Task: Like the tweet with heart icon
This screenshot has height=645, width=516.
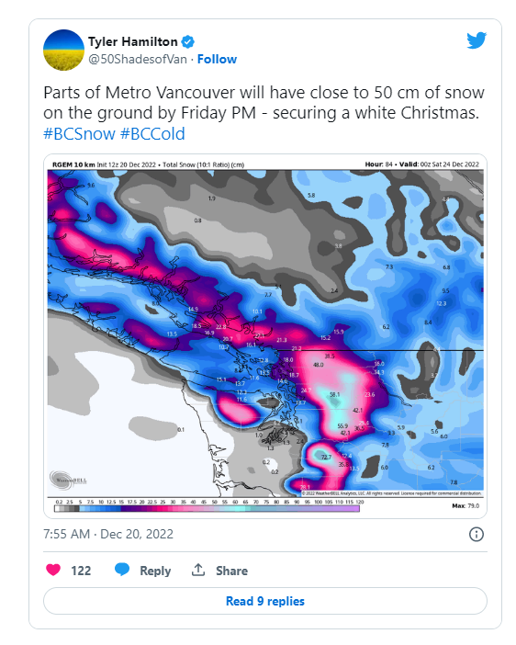Action: click(x=53, y=571)
